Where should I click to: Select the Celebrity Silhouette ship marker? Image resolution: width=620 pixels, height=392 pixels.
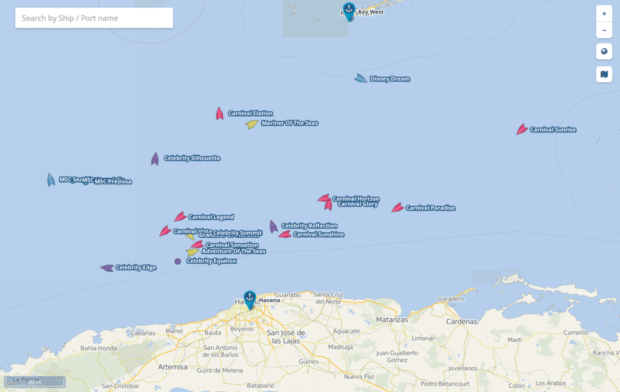click(x=156, y=158)
